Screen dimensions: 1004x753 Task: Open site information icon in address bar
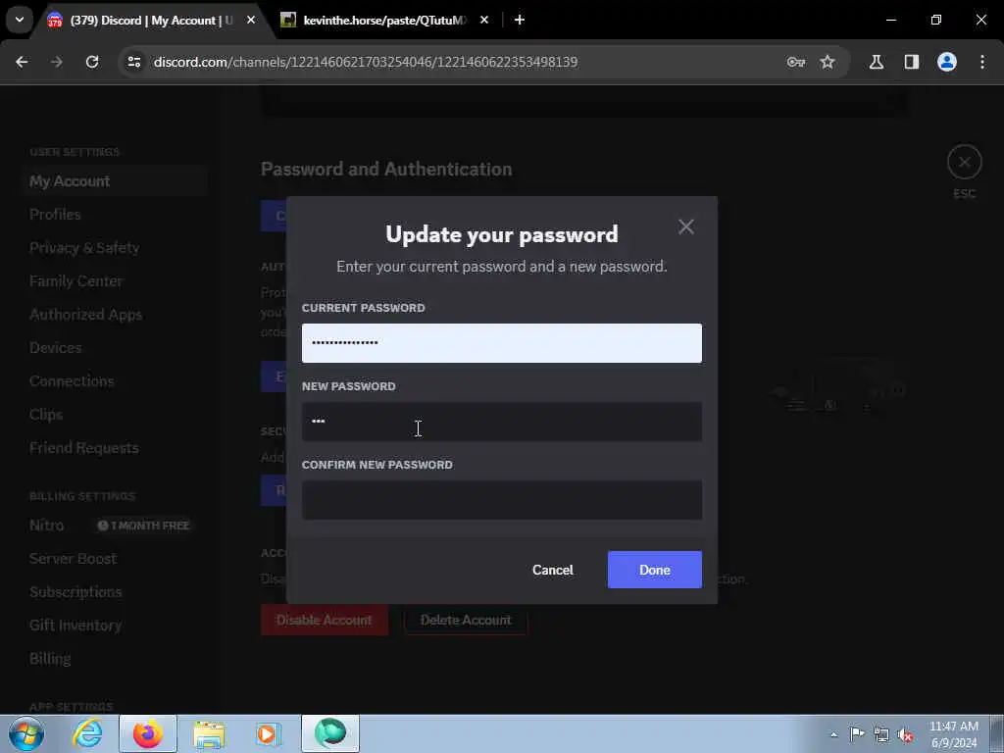click(x=133, y=62)
